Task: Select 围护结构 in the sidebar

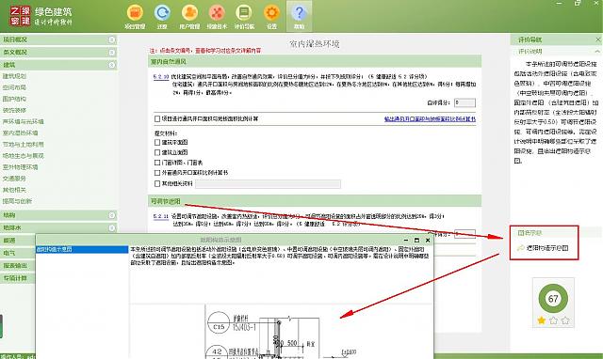Action: point(15,99)
